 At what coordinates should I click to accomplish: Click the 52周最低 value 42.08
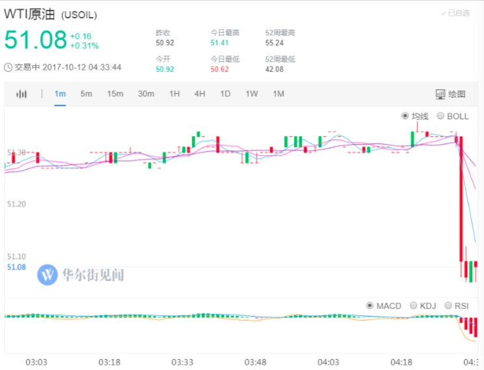coord(274,69)
